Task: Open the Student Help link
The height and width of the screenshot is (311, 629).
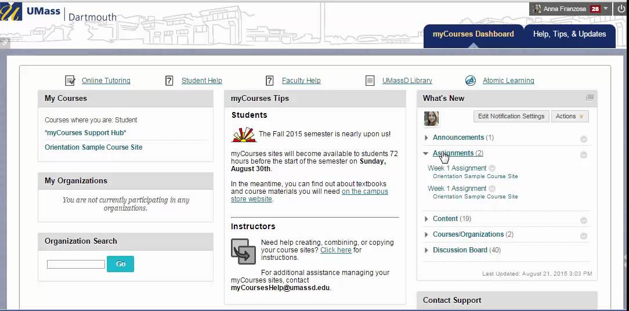Action: point(202,81)
